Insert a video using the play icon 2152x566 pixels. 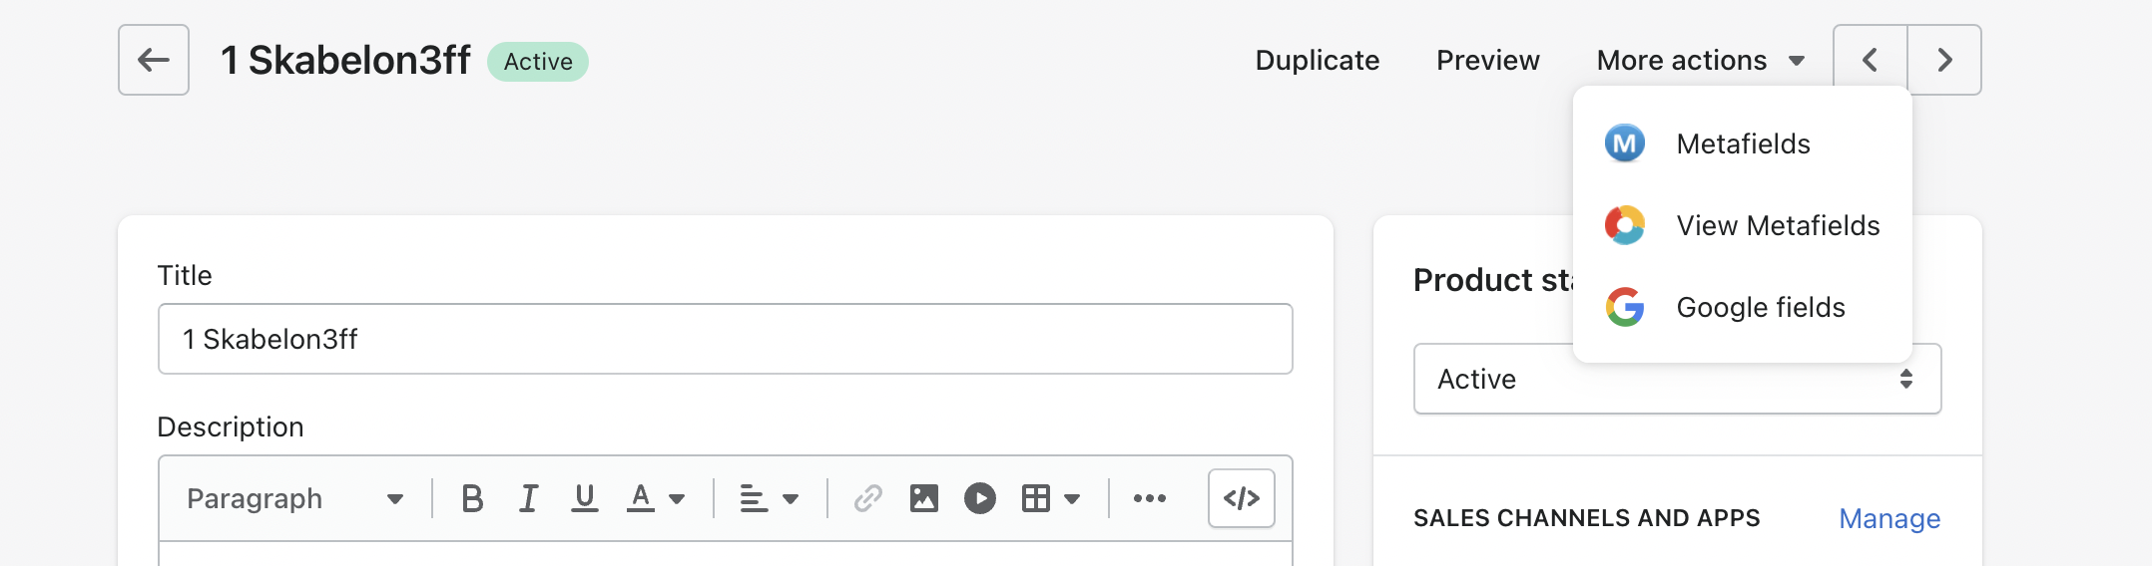click(x=980, y=498)
